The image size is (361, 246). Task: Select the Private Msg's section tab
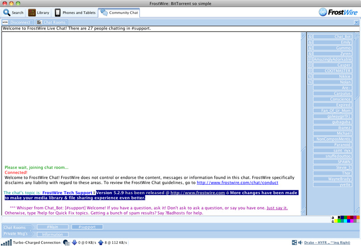tap(17, 233)
